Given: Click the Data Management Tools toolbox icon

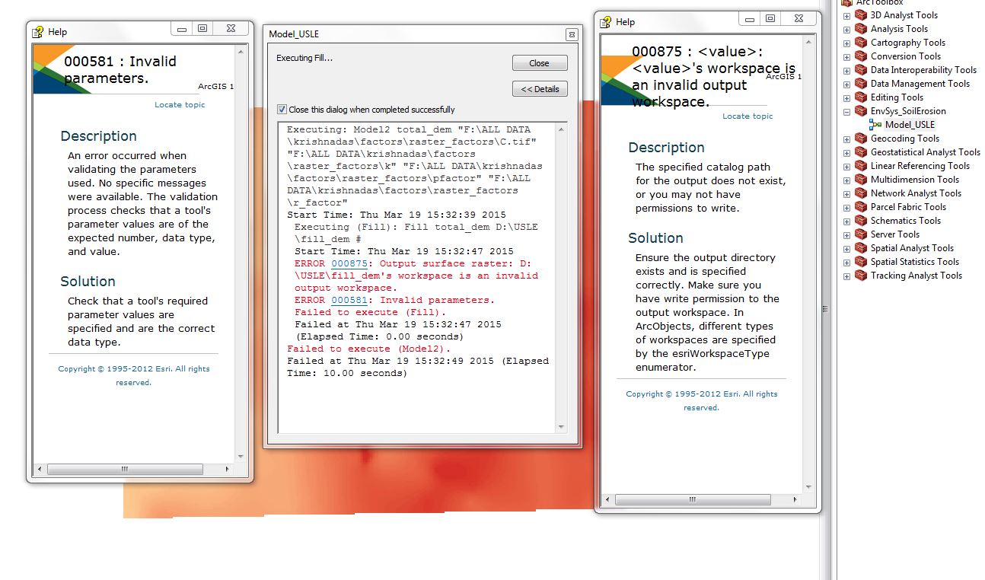Looking at the screenshot, I should [x=861, y=84].
